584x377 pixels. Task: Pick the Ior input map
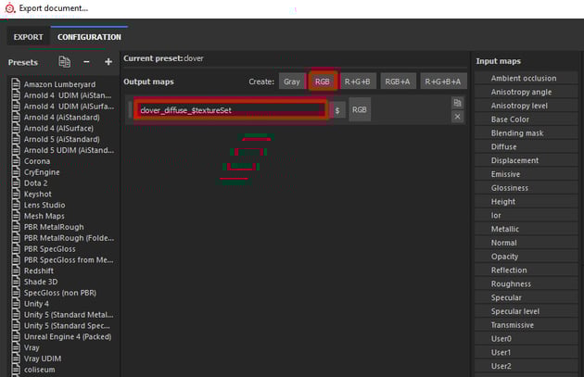pyautogui.click(x=526, y=216)
